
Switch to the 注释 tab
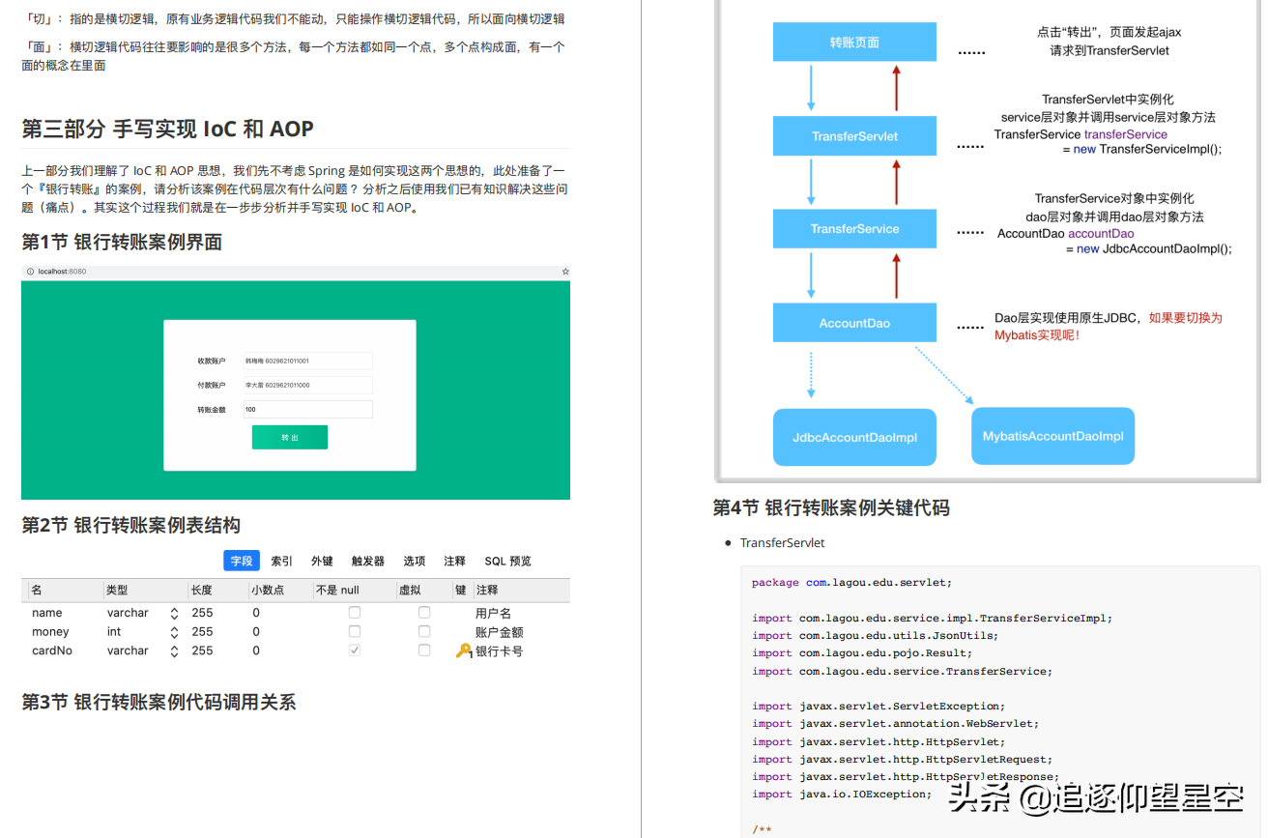pos(454,561)
